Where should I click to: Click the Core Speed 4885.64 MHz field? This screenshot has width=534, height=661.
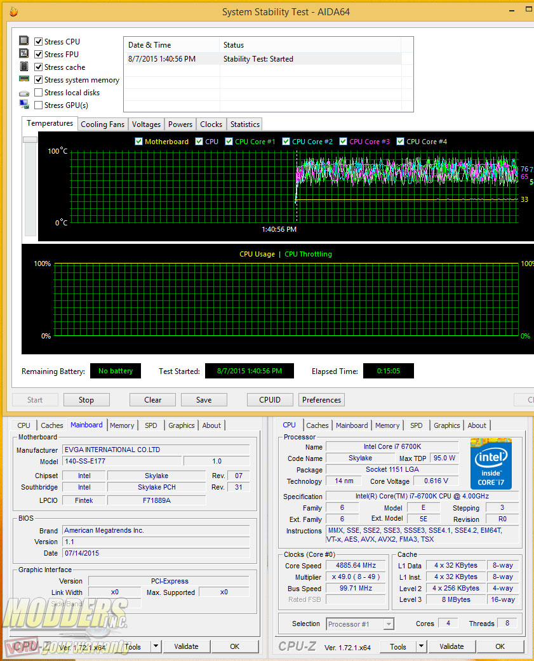[x=356, y=565]
